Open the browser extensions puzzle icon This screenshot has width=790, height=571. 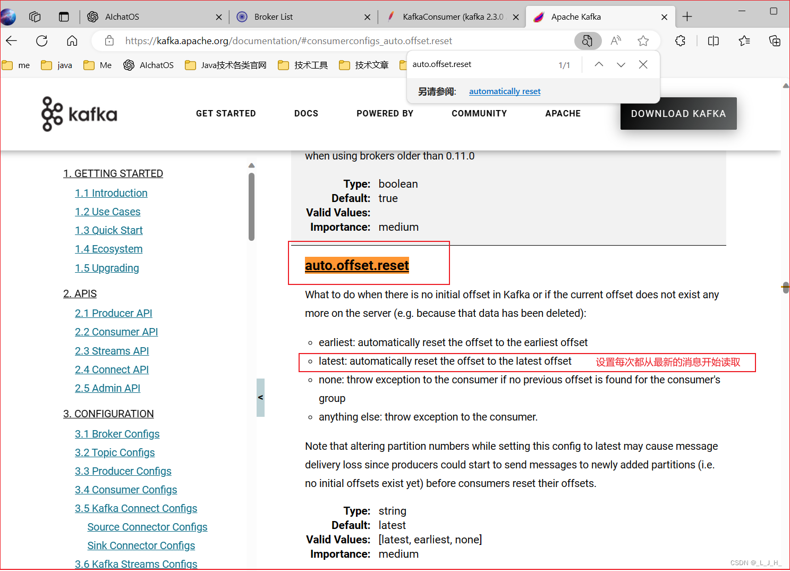point(681,41)
